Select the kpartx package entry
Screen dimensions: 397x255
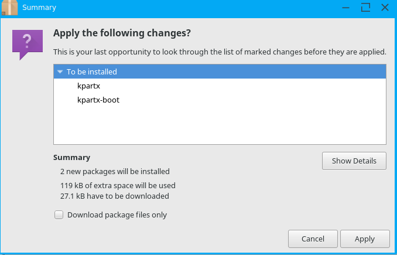pyautogui.click(x=89, y=86)
